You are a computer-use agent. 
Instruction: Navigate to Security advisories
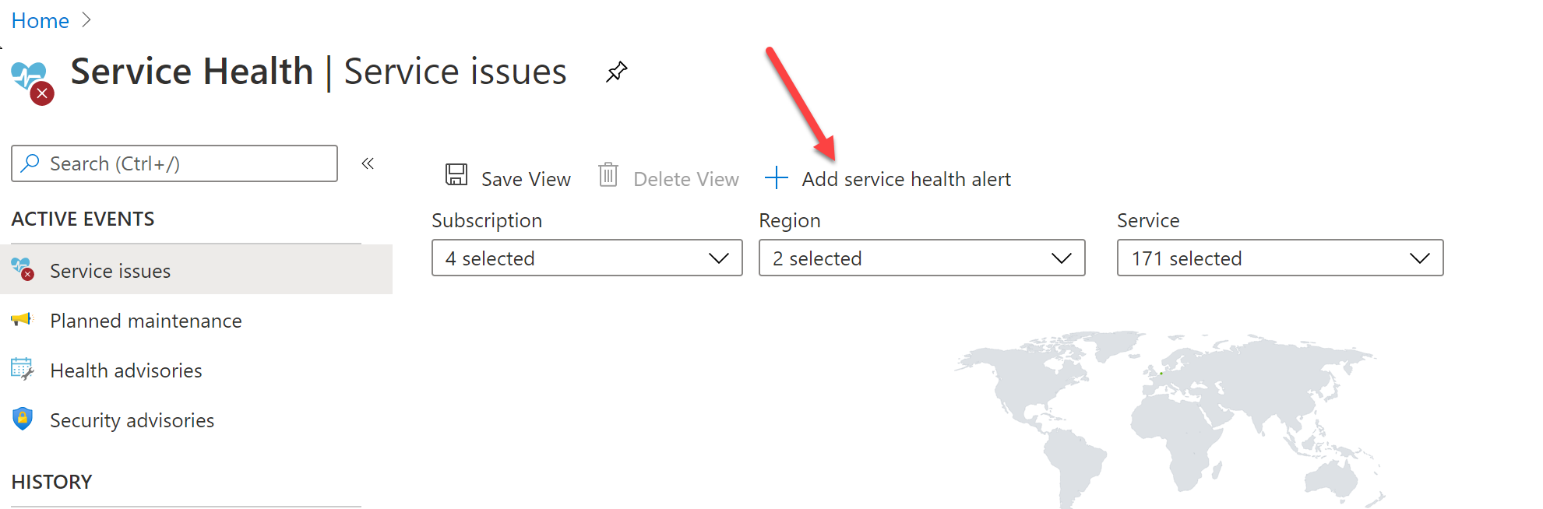[132, 420]
